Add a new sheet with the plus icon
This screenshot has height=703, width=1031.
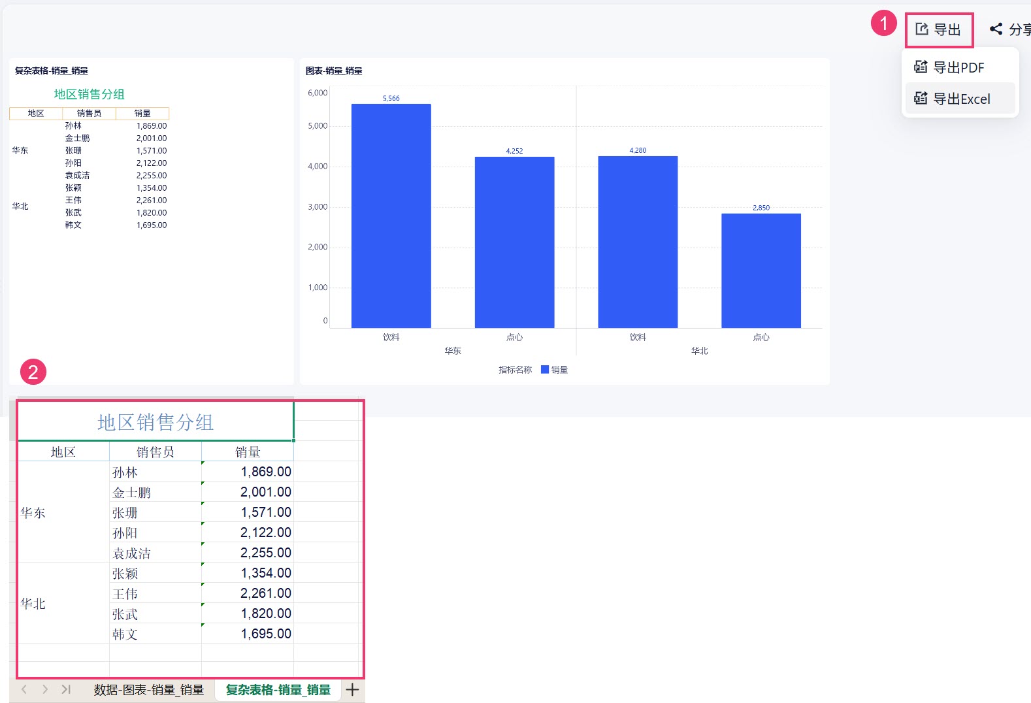353,690
